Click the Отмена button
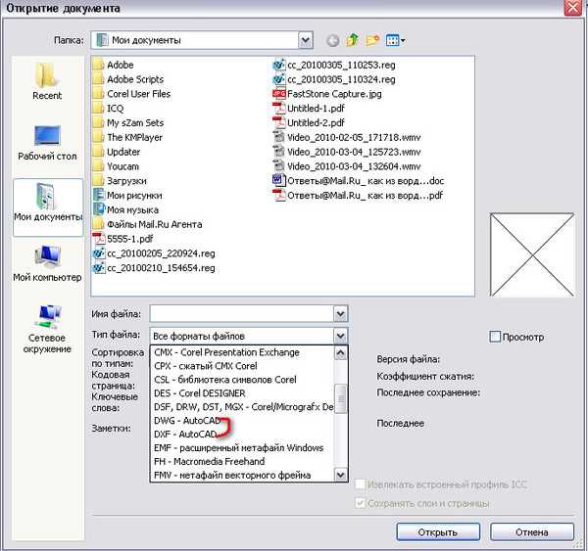This screenshot has height=551, width=588. pos(532,532)
